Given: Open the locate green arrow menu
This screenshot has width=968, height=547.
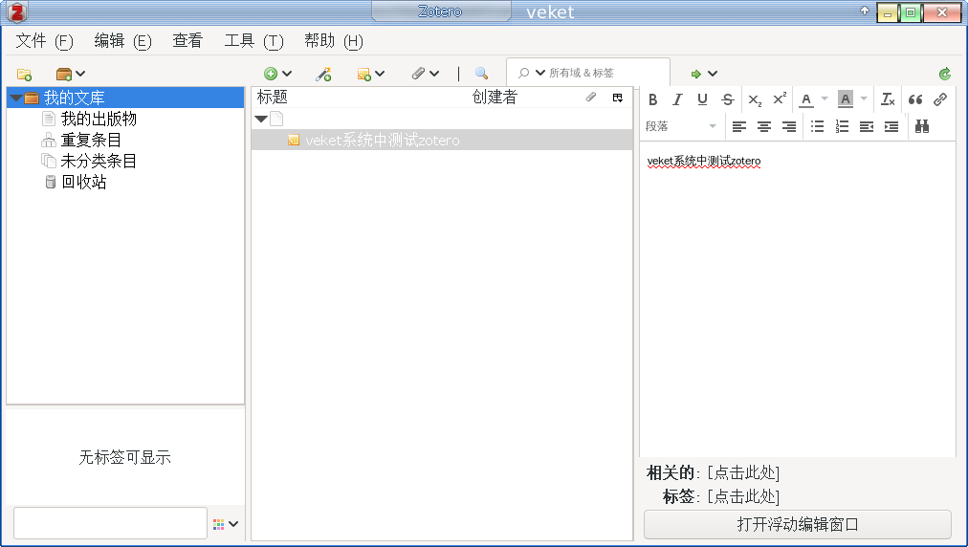Looking at the screenshot, I should 704,74.
